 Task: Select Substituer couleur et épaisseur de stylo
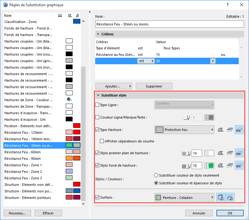[156, 183]
